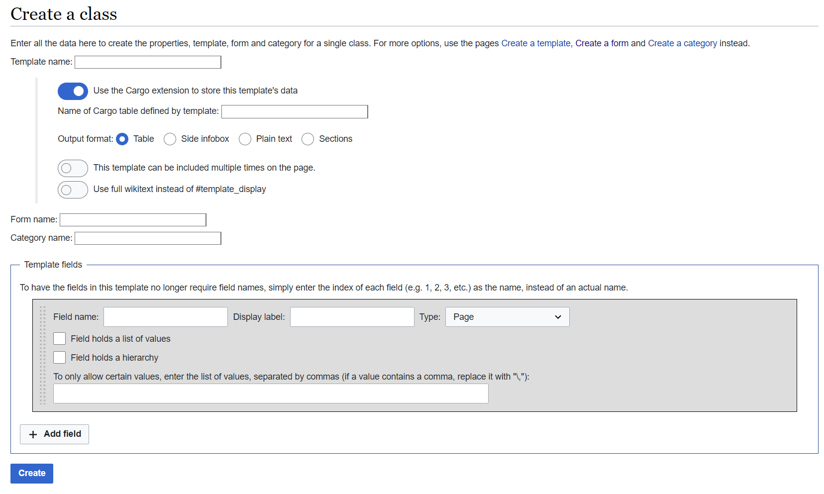Follow the Create a form link
The height and width of the screenshot is (494, 824).
click(x=602, y=43)
